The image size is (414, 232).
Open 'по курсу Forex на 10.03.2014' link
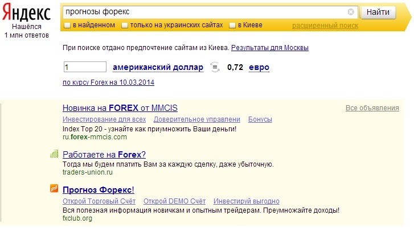108,82
